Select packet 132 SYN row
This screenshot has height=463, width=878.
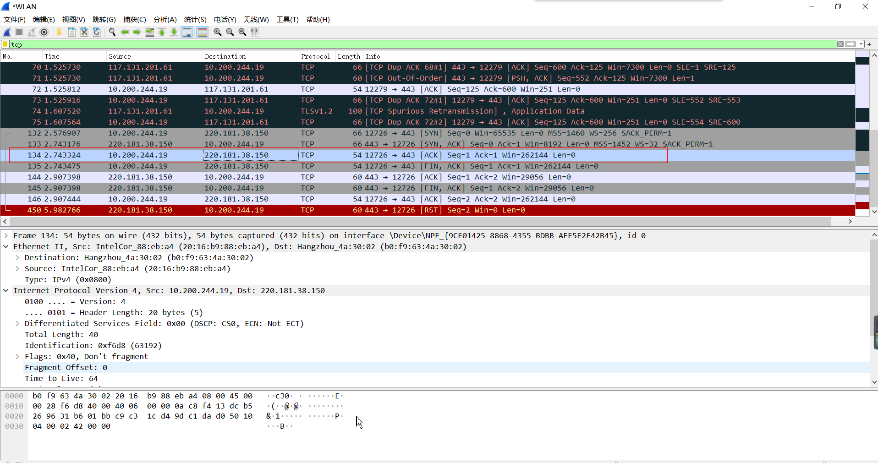[x=428, y=133]
